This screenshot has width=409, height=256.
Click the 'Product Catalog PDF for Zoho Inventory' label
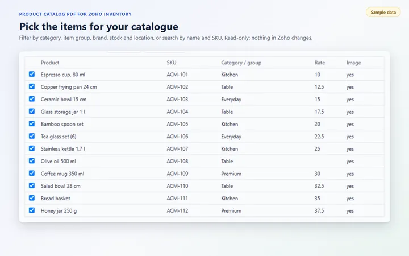click(x=75, y=14)
